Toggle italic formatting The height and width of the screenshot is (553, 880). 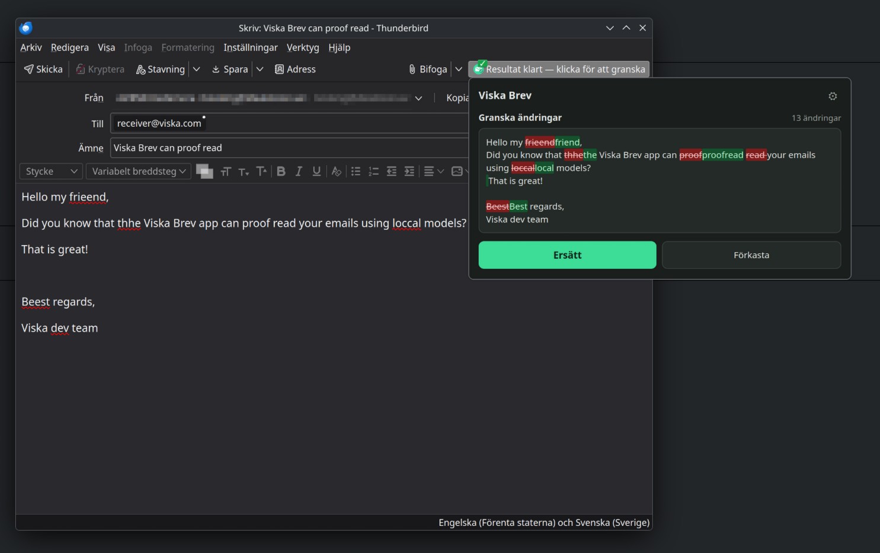(x=299, y=171)
